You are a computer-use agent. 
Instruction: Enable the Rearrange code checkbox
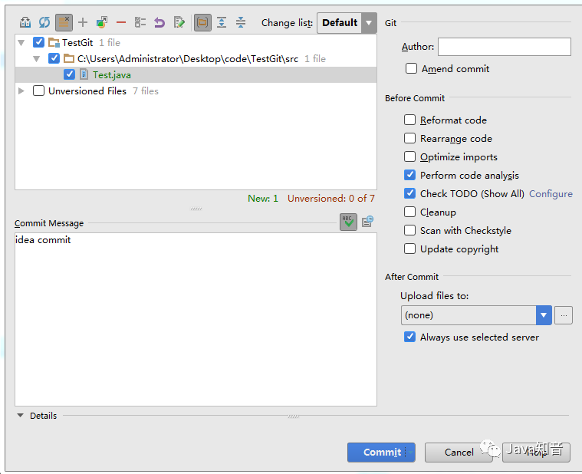tap(409, 138)
